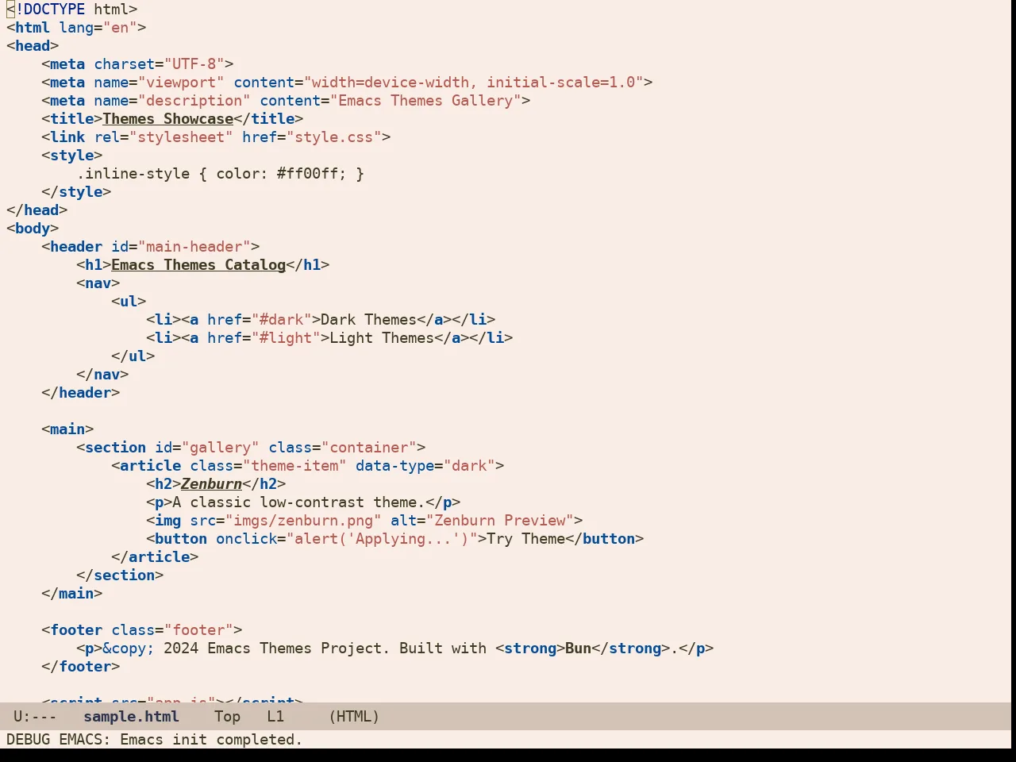Click the data-type "dark" value
Viewport: 1016px width, 762px height.
click(469, 466)
